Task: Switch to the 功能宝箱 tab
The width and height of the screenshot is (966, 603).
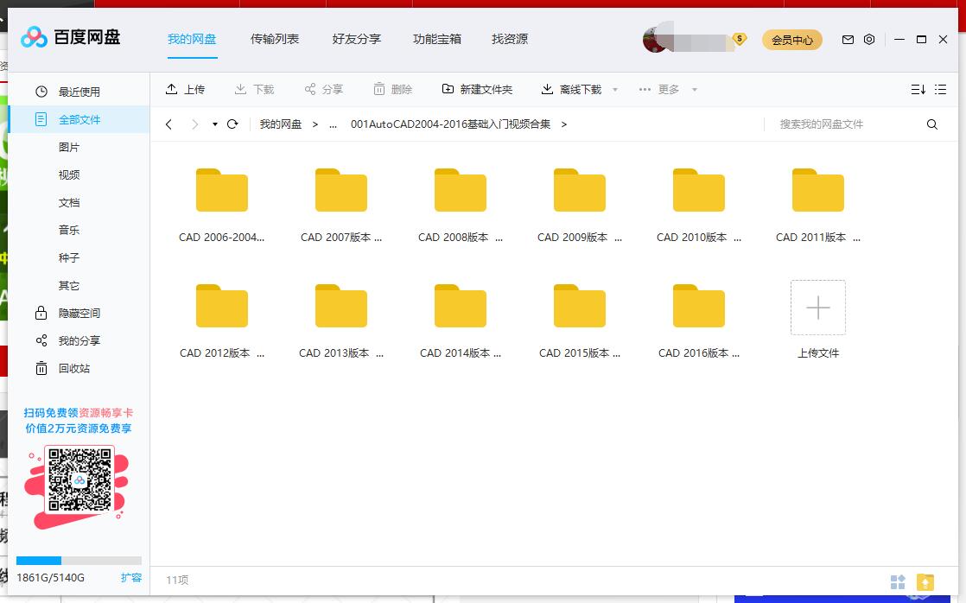Action: point(437,40)
